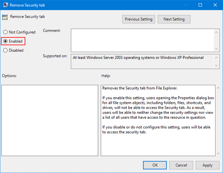This screenshot has width=223, height=173.
Task: Maximize the Remove Security tab window
Action: click(x=200, y=5)
